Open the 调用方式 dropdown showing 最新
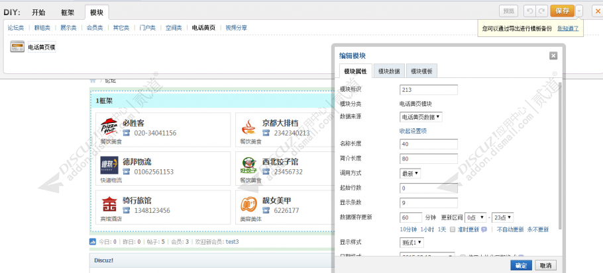The width and height of the screenshot is (603, 273). tap(410, 173)
